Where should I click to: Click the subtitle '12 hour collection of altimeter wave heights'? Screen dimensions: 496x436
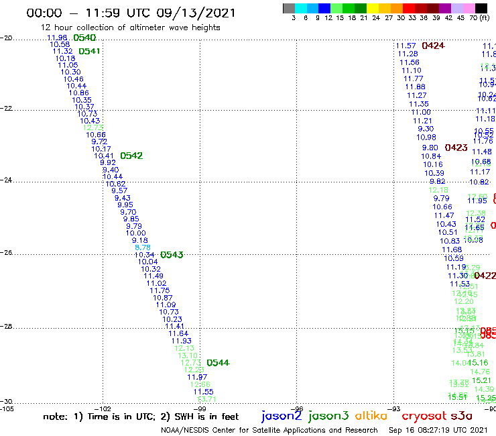click(130, 28)
